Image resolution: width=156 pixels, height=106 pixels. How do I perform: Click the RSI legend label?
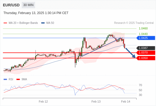coord(11,79)
